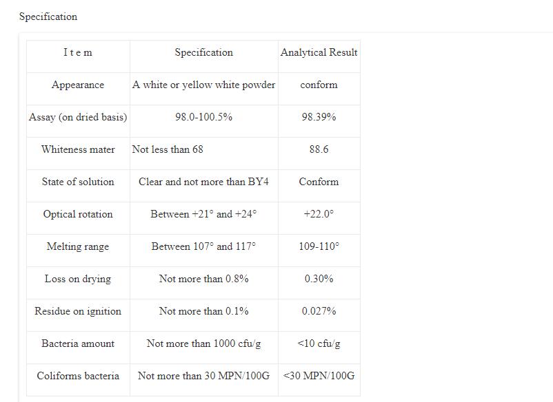553x402 pixels.
Task: Click the "Loss on drying" cell
Action: 78,279
